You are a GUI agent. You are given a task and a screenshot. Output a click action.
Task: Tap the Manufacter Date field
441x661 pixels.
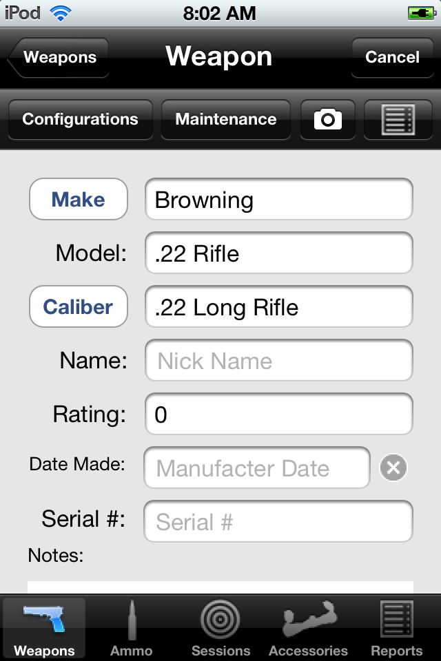tap(256, 468)
